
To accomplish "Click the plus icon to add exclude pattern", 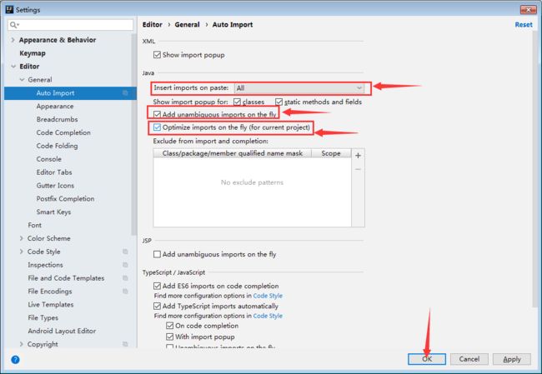I will [x=358, y=156].
